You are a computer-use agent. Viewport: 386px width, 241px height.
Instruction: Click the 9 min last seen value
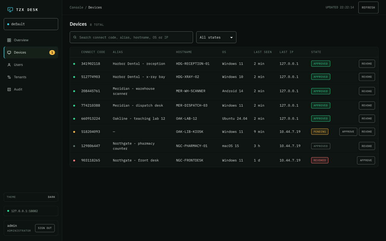coord(259,132)
